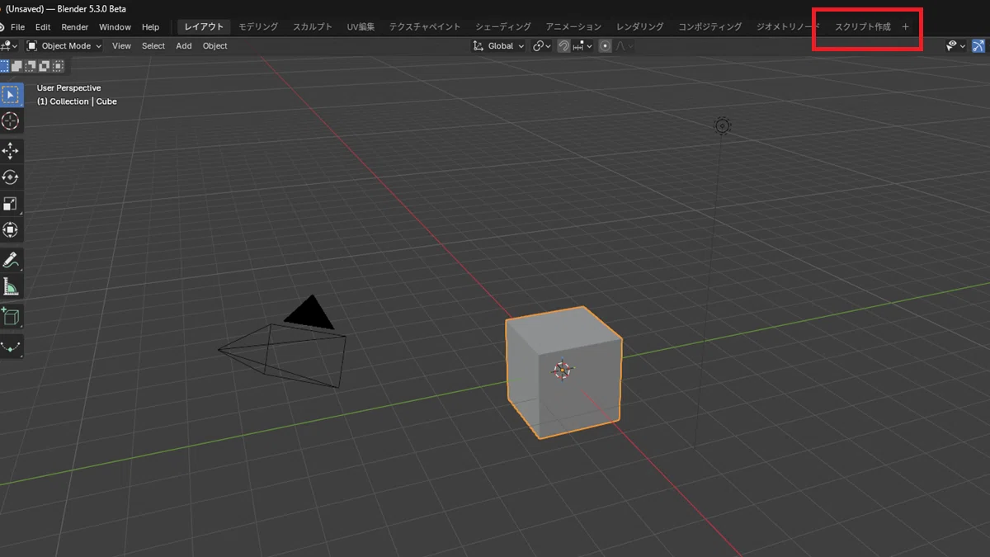Set selection mode to Extend
This screenshot has width=990, height=557.
[x=16, y=66]
